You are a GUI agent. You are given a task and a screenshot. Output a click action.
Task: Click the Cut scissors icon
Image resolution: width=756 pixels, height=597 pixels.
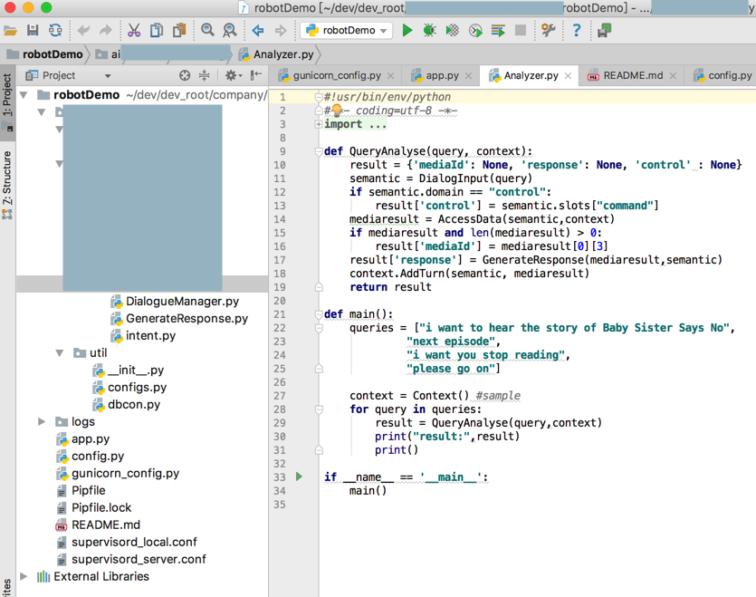[x=134, y=30]
